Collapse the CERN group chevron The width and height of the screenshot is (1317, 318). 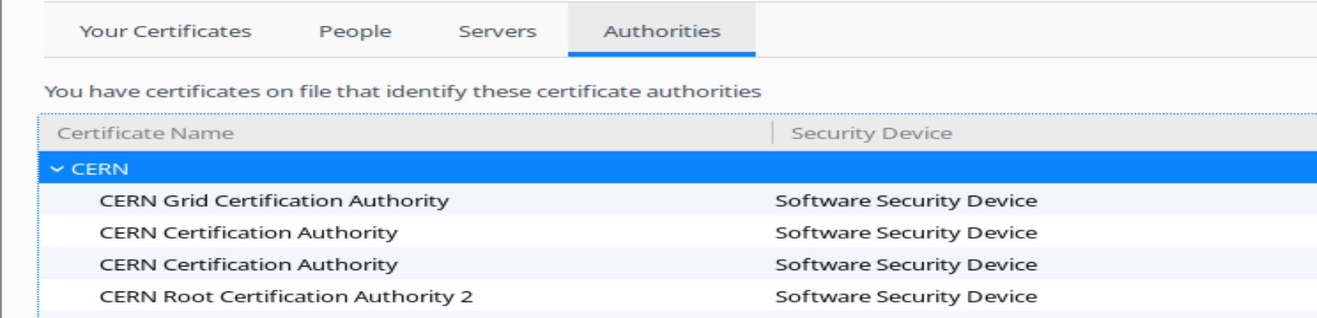coord(56,169)
